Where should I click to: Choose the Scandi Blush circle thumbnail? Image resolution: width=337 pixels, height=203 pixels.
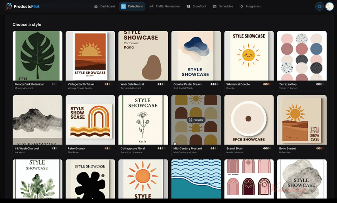pyautogui.click(x=249, y=120)
